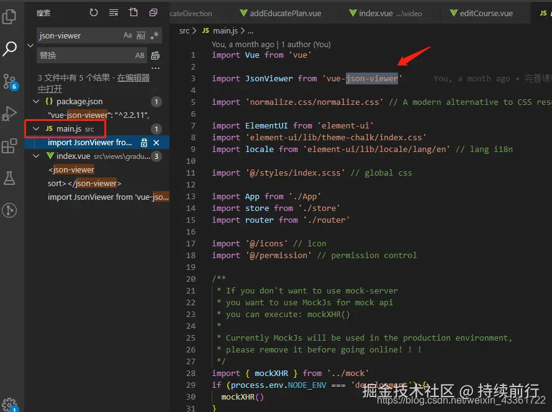This screenshot has width=552, height=412.
Task: Place cursor on 'import ElementUI' line
Action: click(292, 125)
